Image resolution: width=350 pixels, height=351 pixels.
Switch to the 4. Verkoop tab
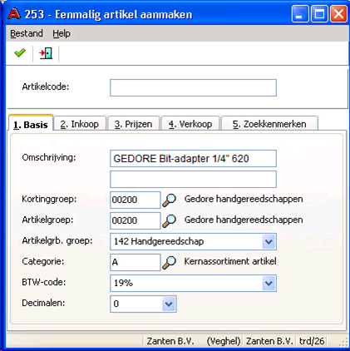tap(190, 124)
